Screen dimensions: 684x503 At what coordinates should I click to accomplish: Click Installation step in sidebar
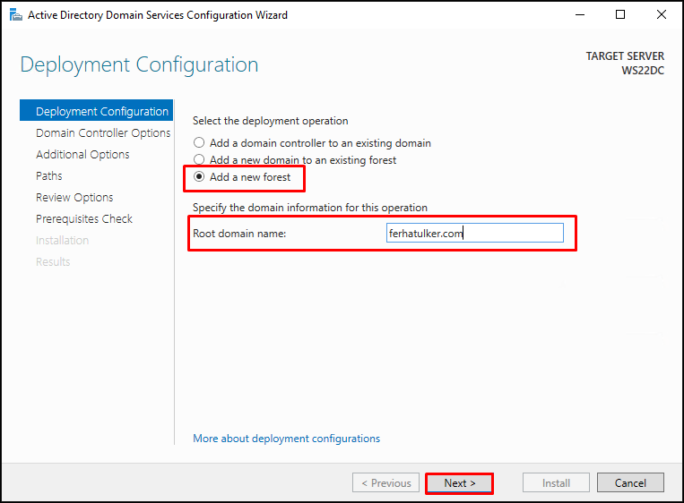point(62,241)
